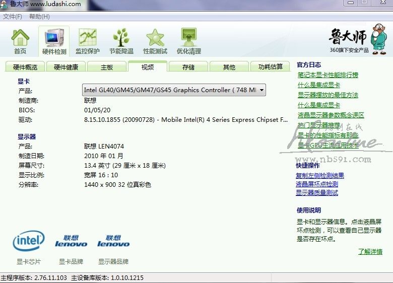This screenshot has height=283, width=393.
Task: Open link 显卡的性能指标有那些
Action: click(x=328, y=135)
